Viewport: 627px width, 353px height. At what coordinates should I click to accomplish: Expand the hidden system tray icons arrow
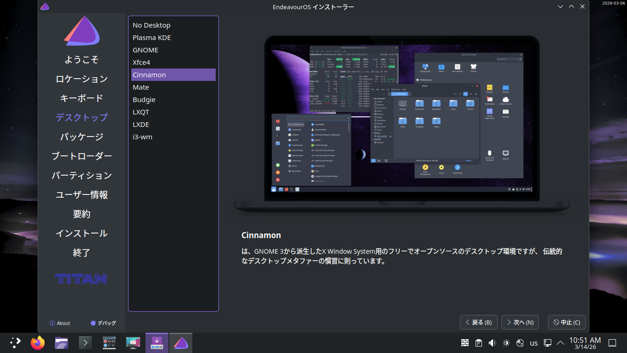point(560,343)
